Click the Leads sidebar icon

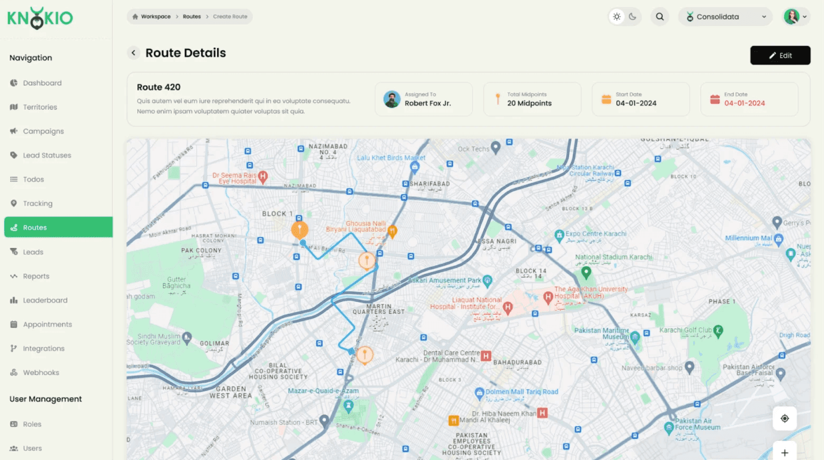(14, 251)
